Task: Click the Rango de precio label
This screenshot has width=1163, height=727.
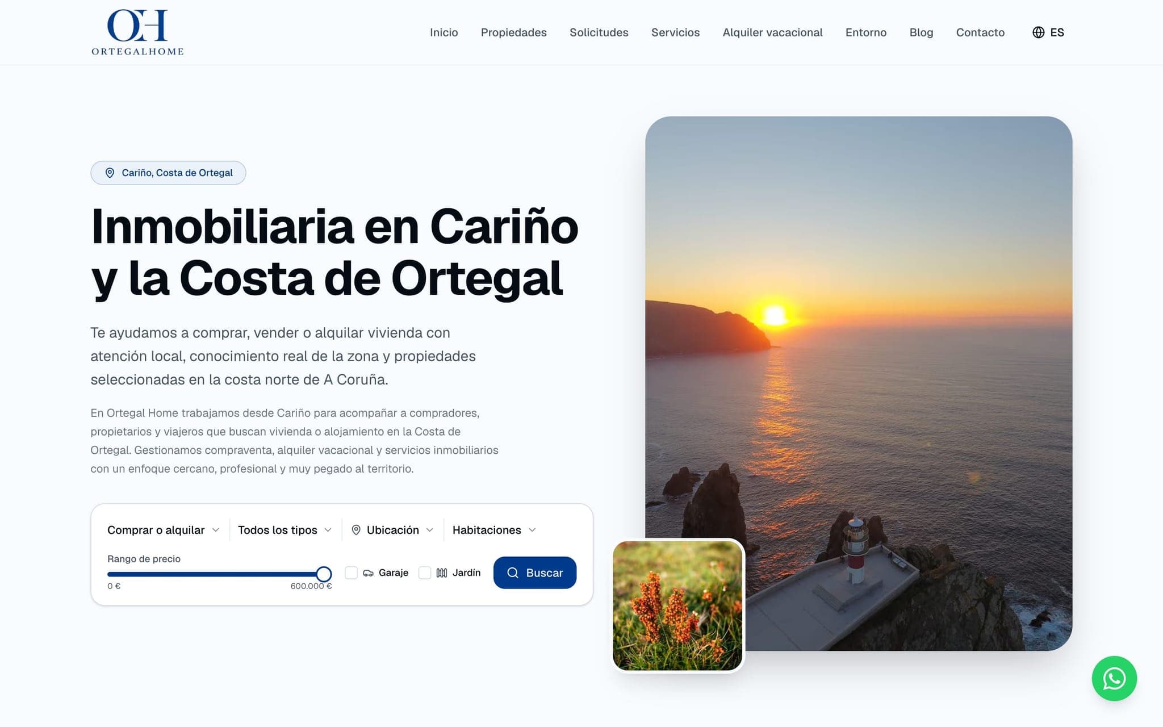Action: [x=144, y=559]
